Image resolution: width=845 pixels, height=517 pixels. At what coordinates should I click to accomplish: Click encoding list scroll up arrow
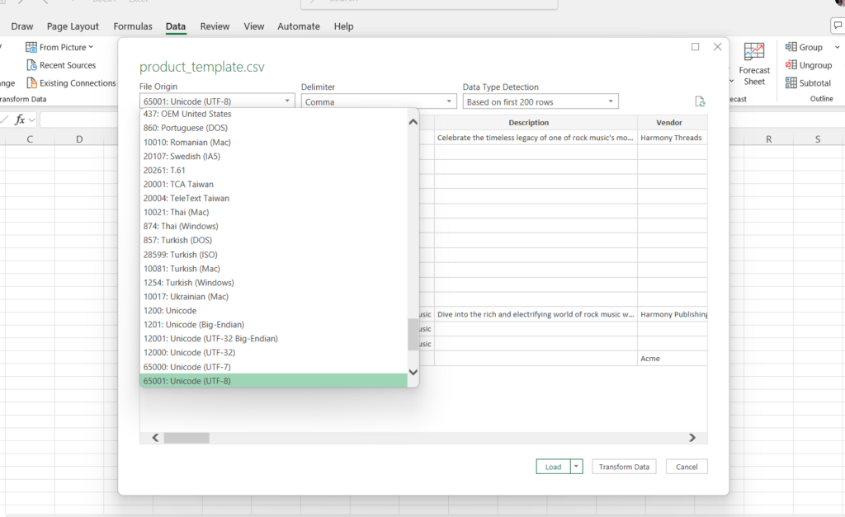pos(413,122)
